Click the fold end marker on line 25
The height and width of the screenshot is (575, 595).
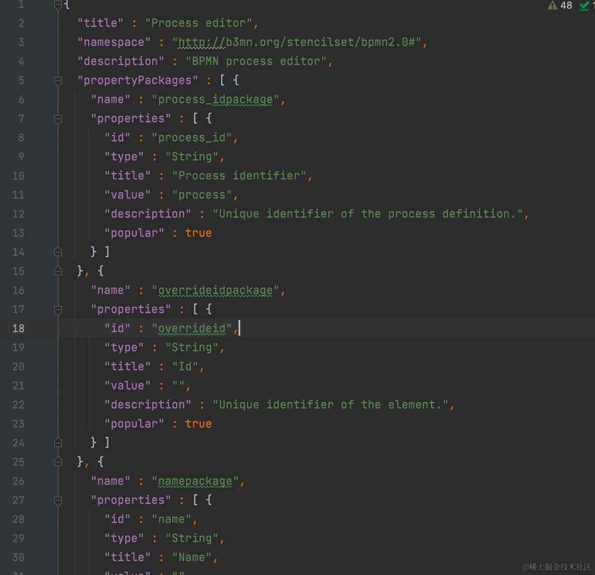tap(58, 461)
